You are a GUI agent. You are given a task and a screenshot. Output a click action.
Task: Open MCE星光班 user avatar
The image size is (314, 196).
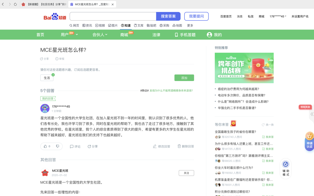[x=45, y=172]
